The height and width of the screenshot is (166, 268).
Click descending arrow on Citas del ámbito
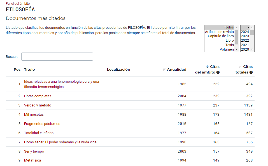tap(207, 67)
